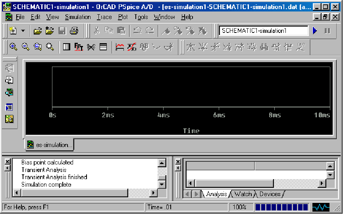Viewport: 343px width, 214px height.
Task: Open the Window menu
Action: [x=164, y=17]
